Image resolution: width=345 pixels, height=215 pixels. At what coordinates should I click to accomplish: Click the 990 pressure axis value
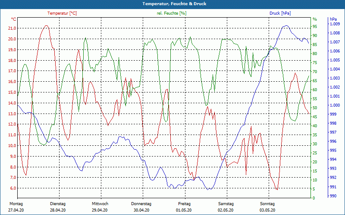coord(333,196)
